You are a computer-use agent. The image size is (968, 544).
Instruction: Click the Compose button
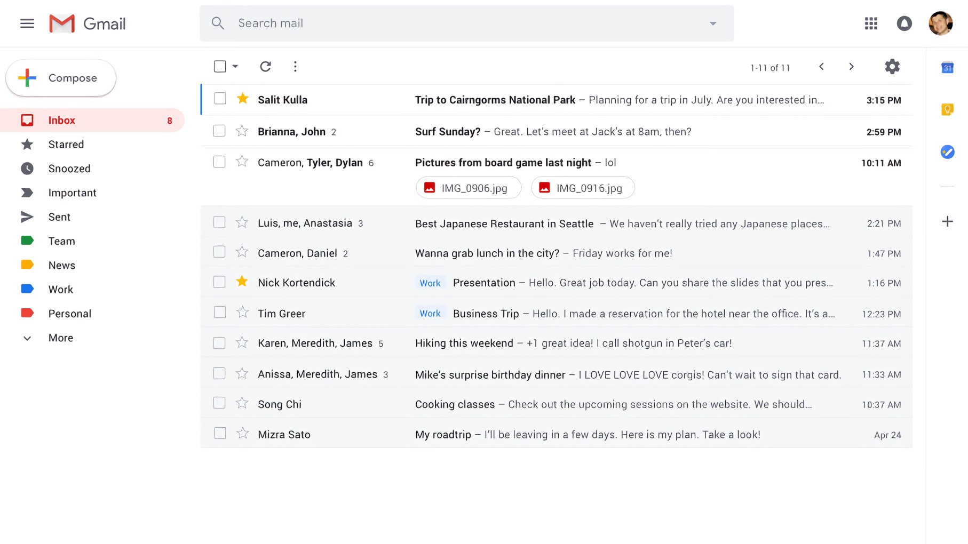[x=60, y=78]
